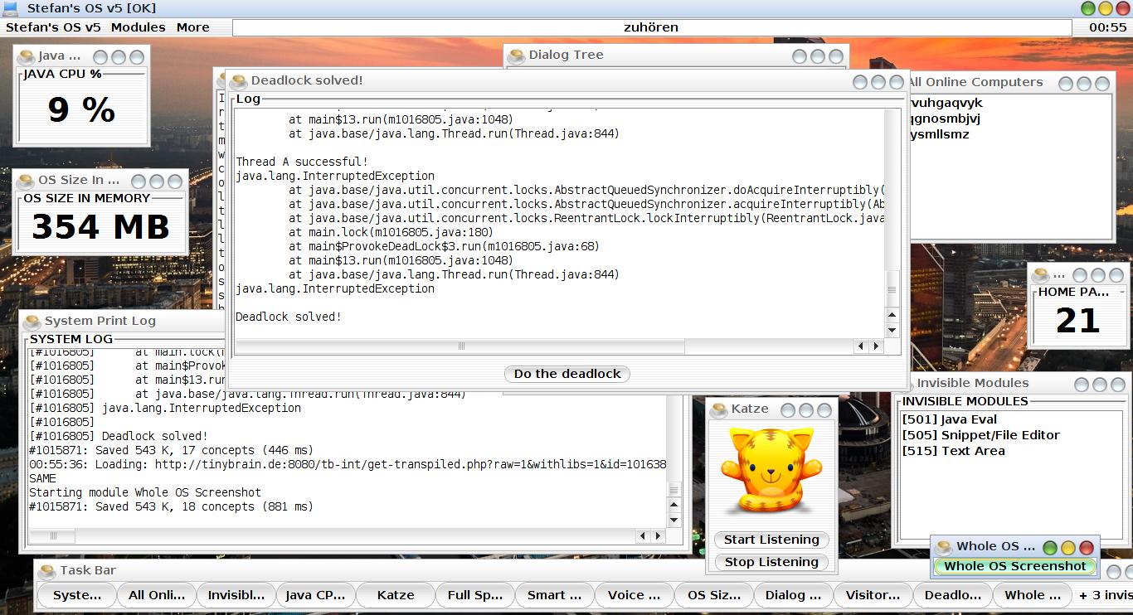Image resolution: width=1133 pixels, height=615 pixels.
Task: Click the green Whole OS Screenshot button
Action: point(1014,566)
